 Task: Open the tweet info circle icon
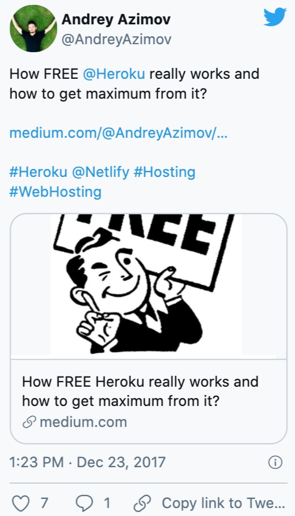[x=275, y=462]
